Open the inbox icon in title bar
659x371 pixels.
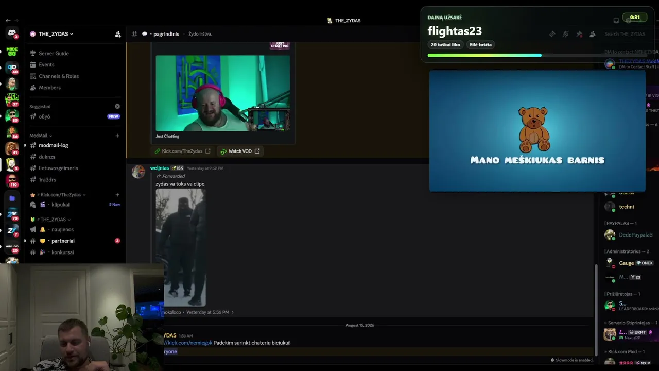pos(616,21)
